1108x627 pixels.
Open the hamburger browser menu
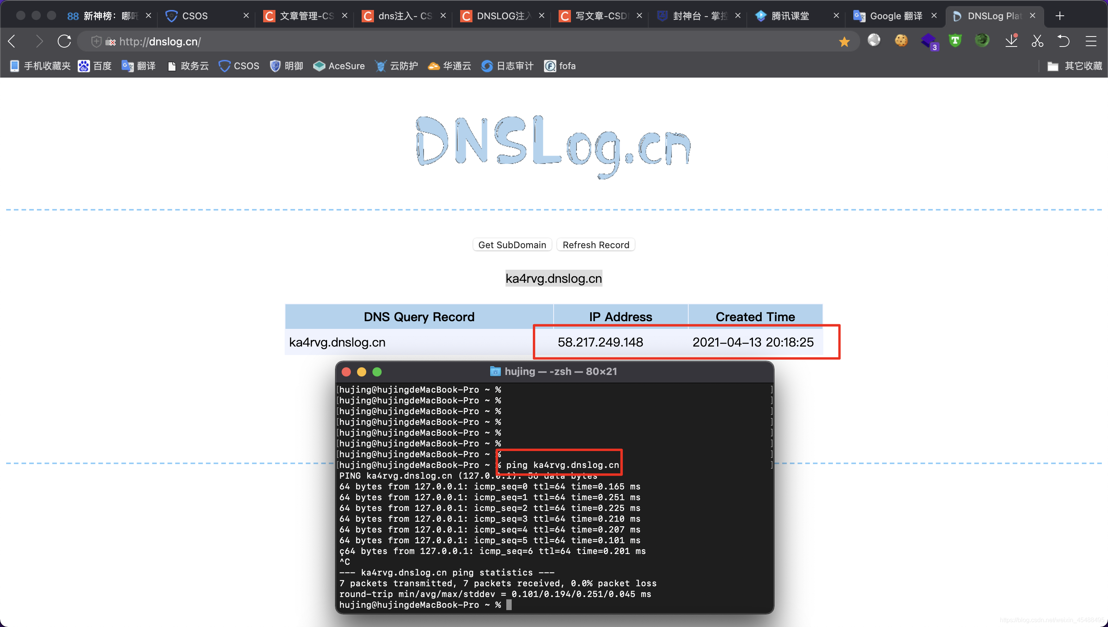[1091, 41]
